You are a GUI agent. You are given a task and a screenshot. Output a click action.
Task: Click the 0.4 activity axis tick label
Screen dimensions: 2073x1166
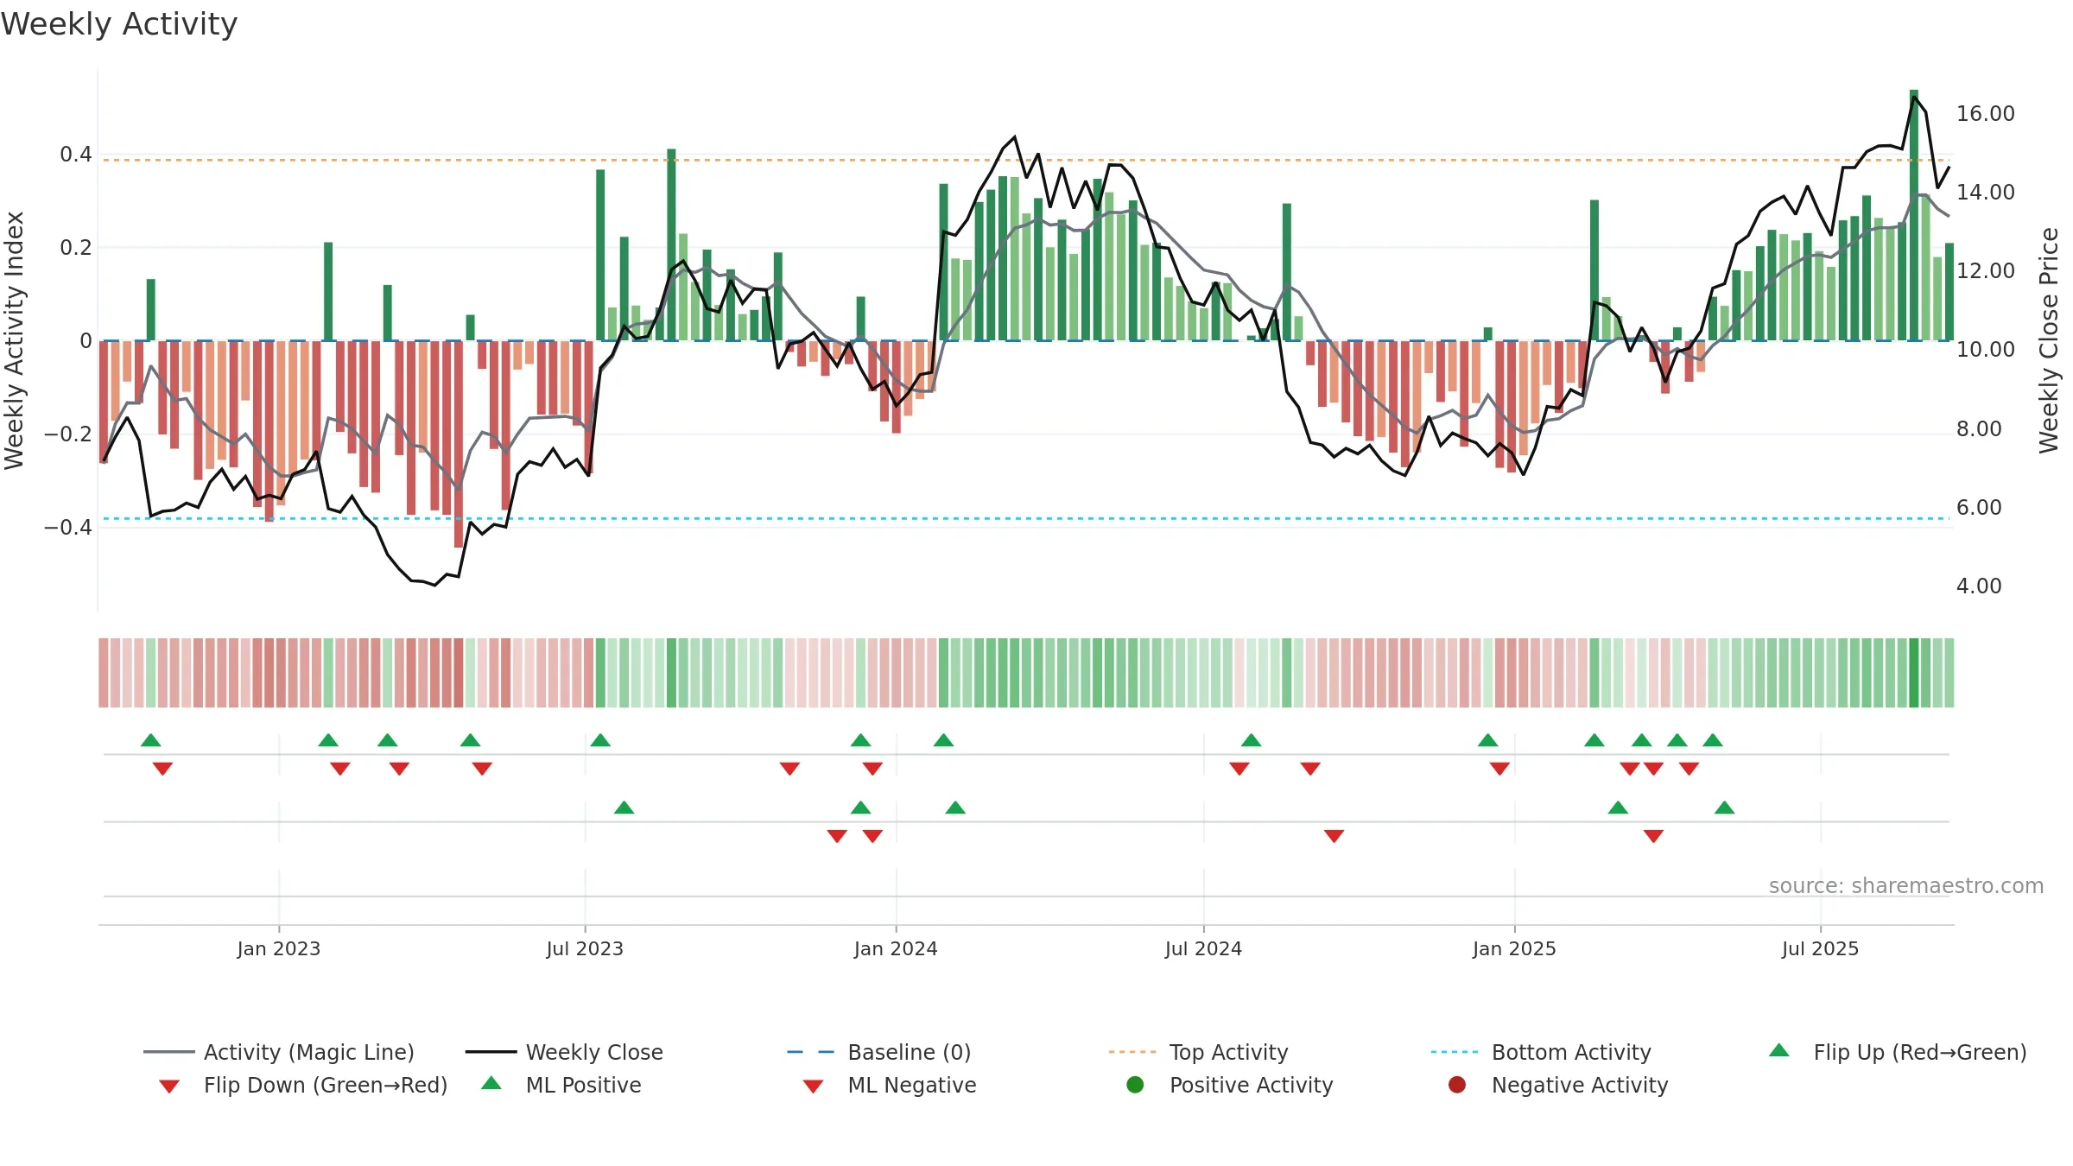click(x=75, y=154)
